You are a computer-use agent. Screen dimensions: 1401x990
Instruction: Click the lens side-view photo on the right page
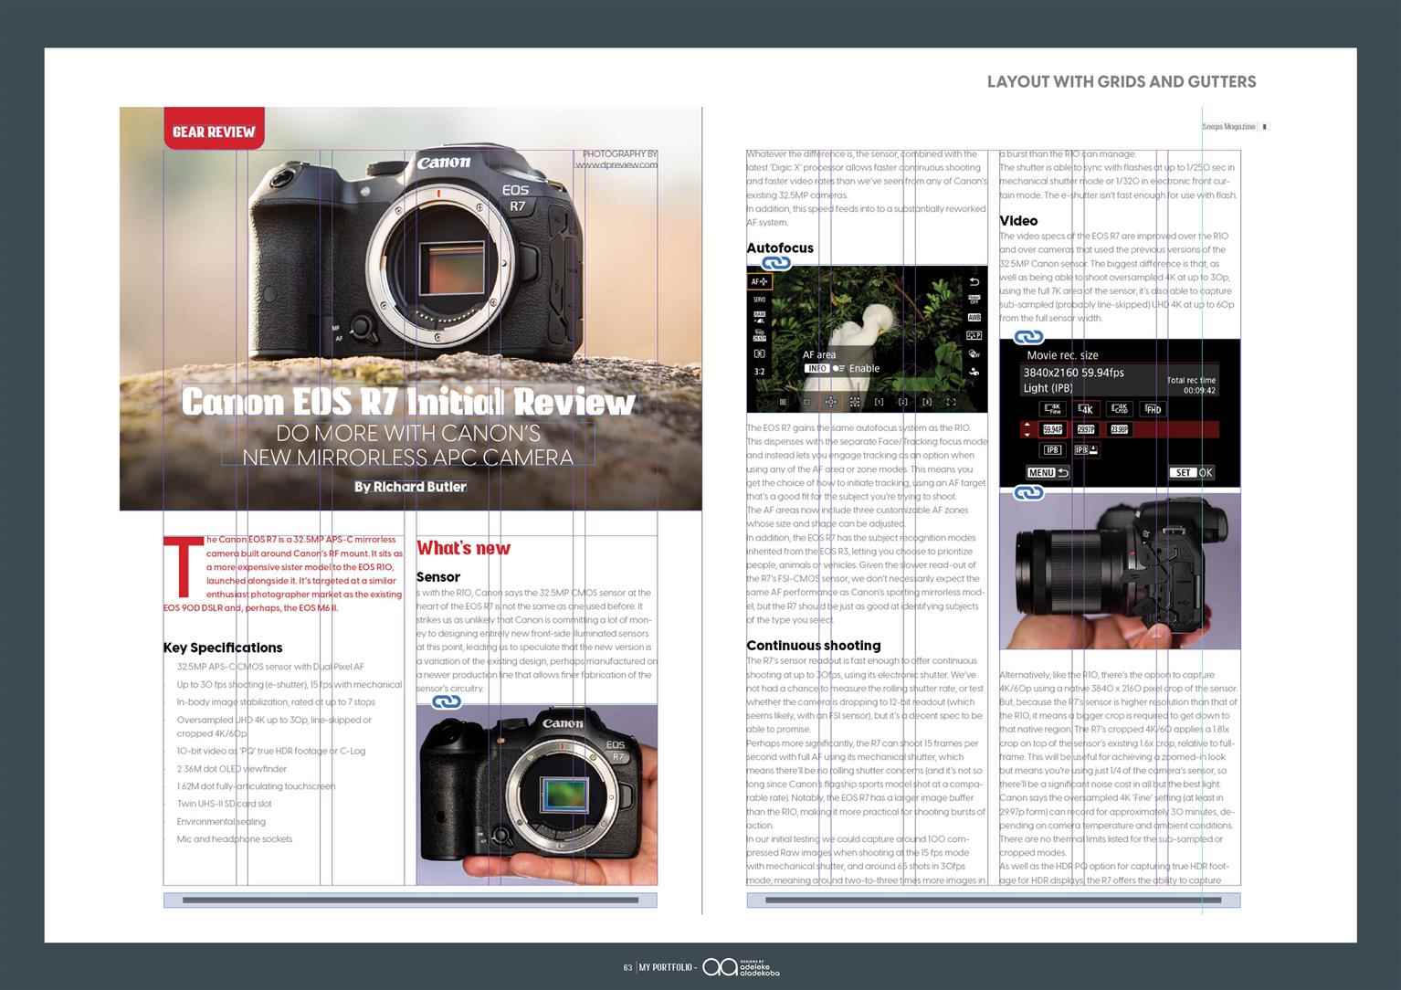[1120, 571]
